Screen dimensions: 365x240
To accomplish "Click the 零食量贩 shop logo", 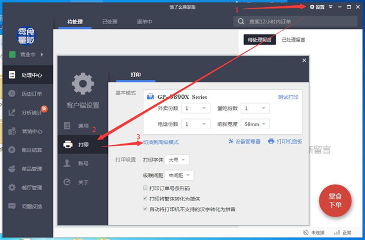I will pos(27,36).
